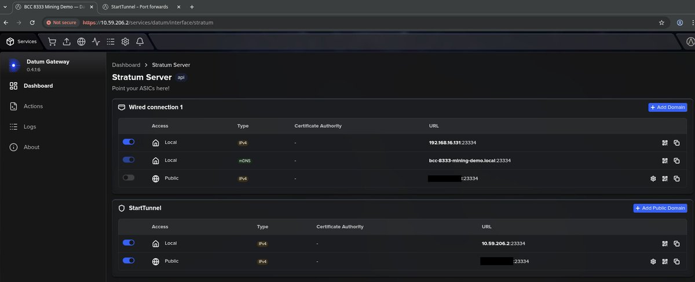Click the Datum Gateway service logo
Image resolution: width=695 pixels, height=282 pixels.
click(14, 65)
